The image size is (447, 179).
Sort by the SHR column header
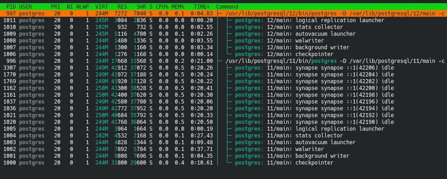(x=141, y=6)
